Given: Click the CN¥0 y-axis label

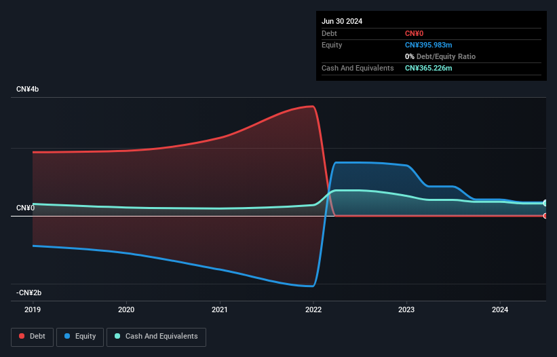Looking at the screenshot, I should click(25, 208).
